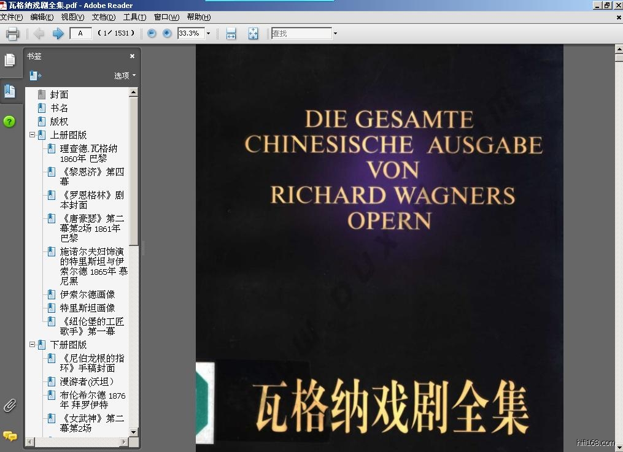Collapse the 下册图版 bookmark group
The height and width of the screenshot is (452, 623).
[x=33, y=345]
